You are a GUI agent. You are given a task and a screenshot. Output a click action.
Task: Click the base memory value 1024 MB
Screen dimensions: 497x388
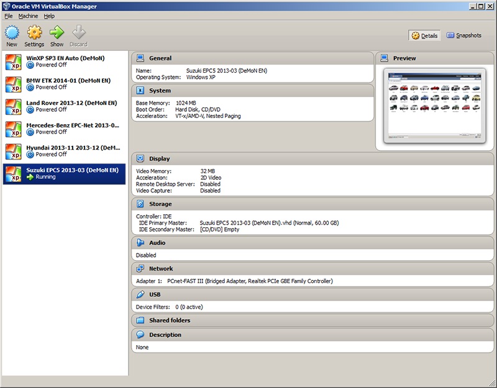pyautogui.click(x=186, y=103)
